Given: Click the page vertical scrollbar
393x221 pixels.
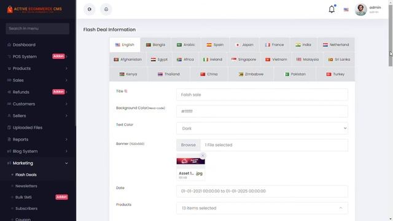Looking at the screenshot, I should pyautogui.click(x=391, y=35).
